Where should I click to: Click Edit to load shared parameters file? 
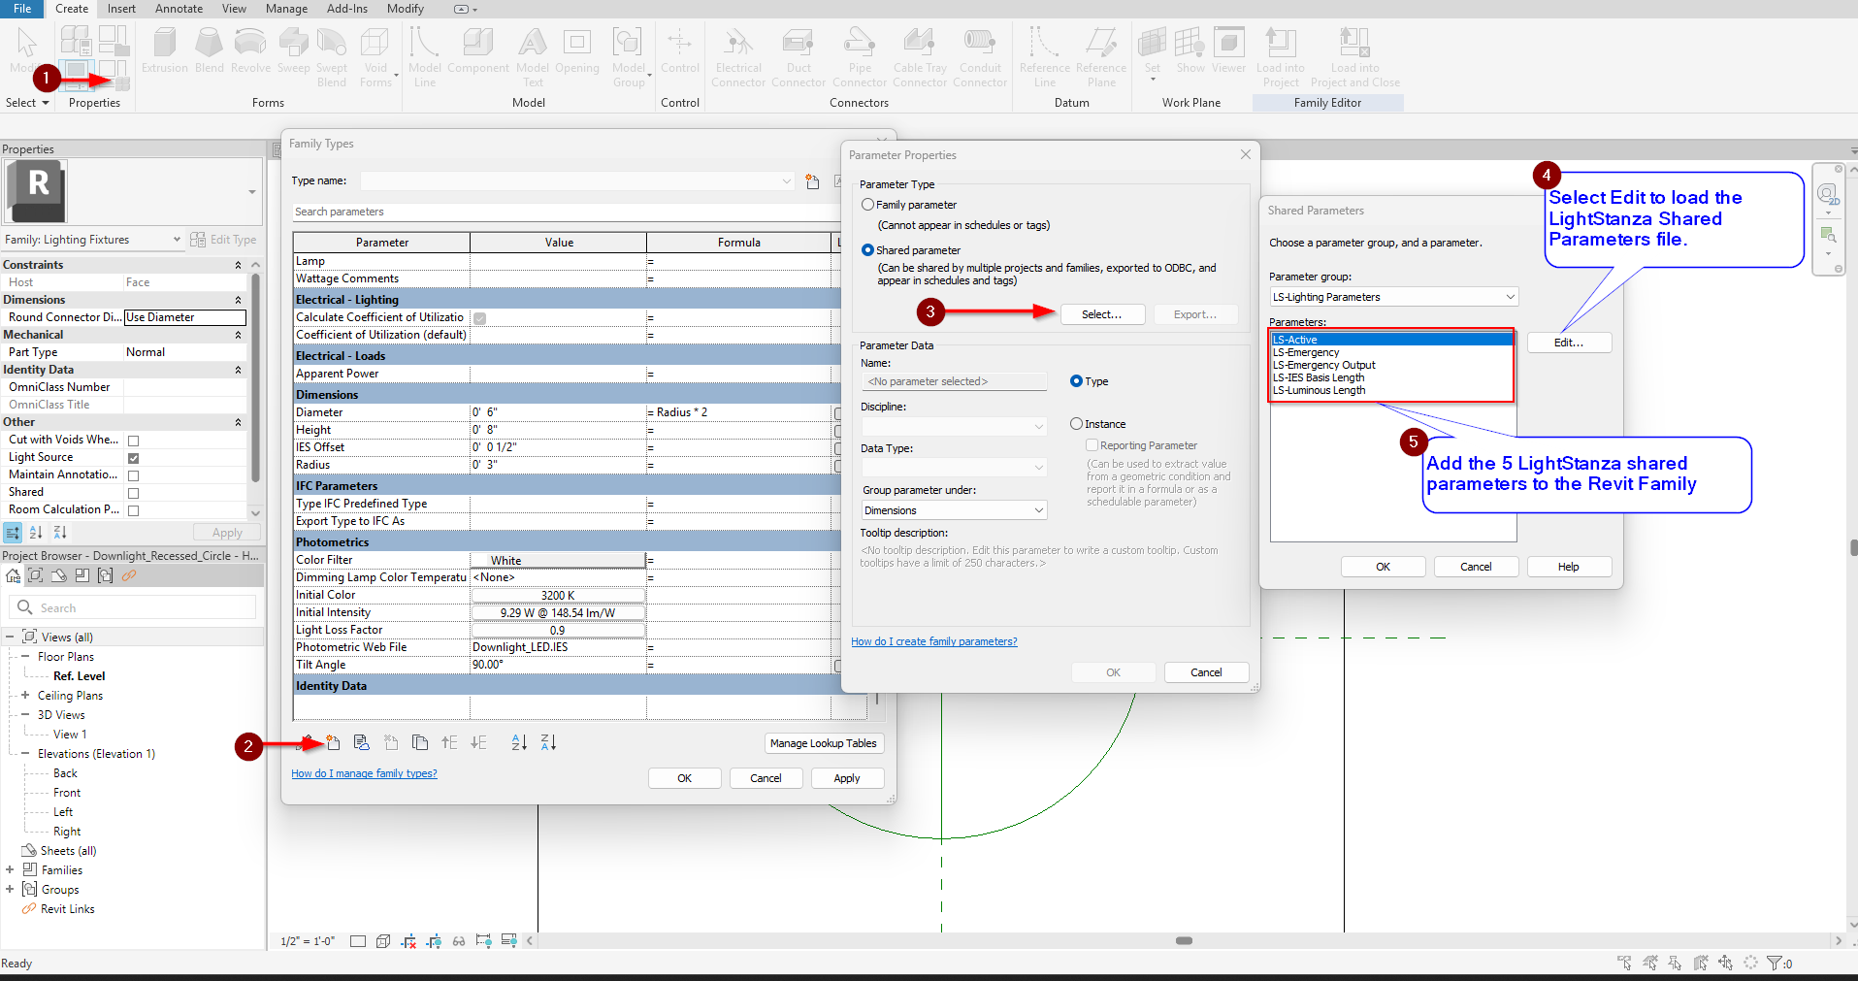[x=1568, y=342]
